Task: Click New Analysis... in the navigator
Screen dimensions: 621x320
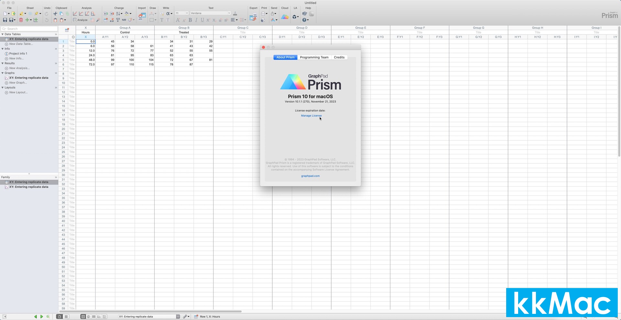Action: (19, 68)
